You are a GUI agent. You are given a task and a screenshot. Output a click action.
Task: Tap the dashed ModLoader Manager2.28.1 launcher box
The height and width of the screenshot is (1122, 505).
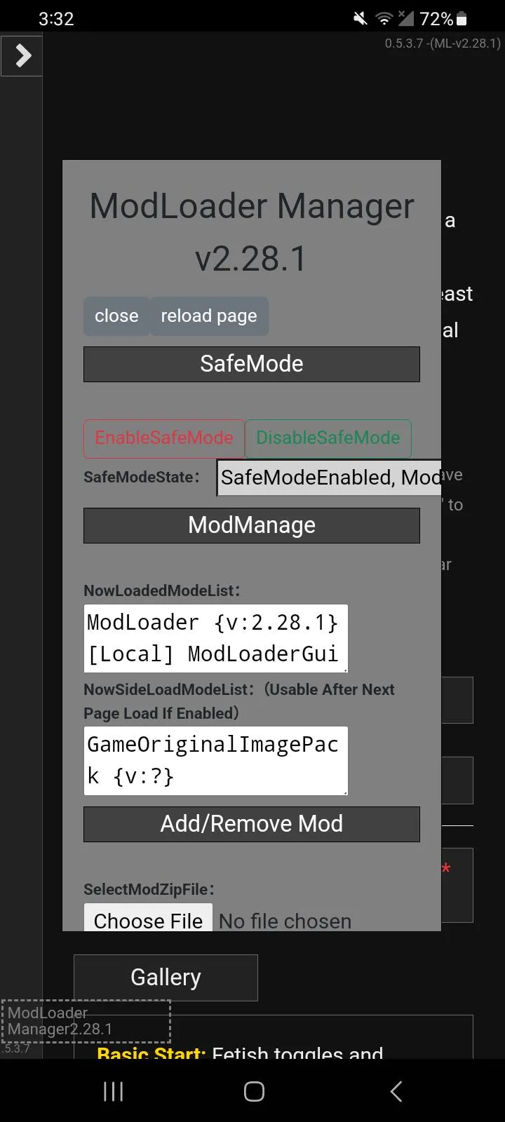(x=86, y=1021)
